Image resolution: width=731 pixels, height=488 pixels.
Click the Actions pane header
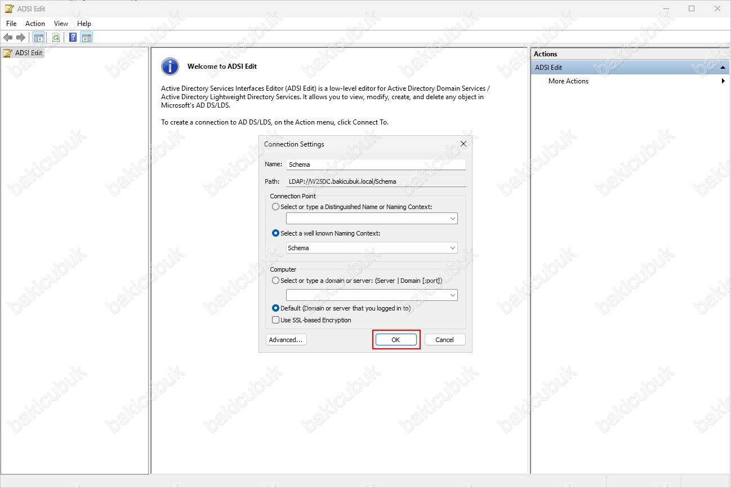(630, 54)
